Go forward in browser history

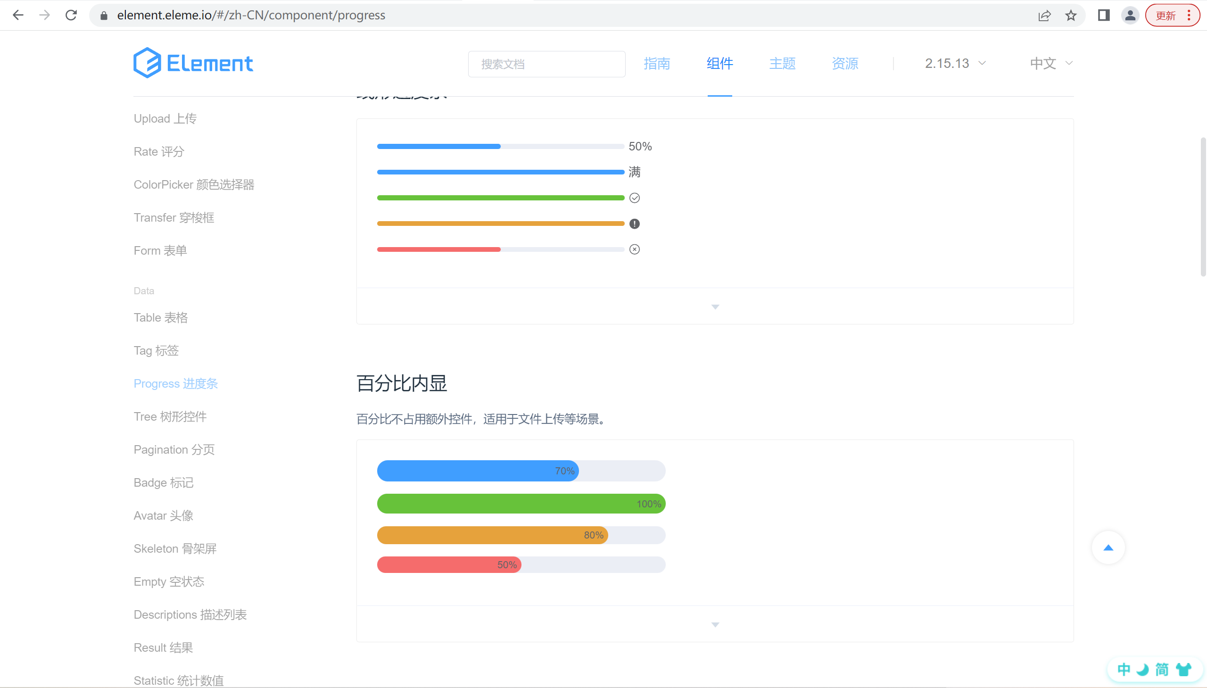(44, 15)
